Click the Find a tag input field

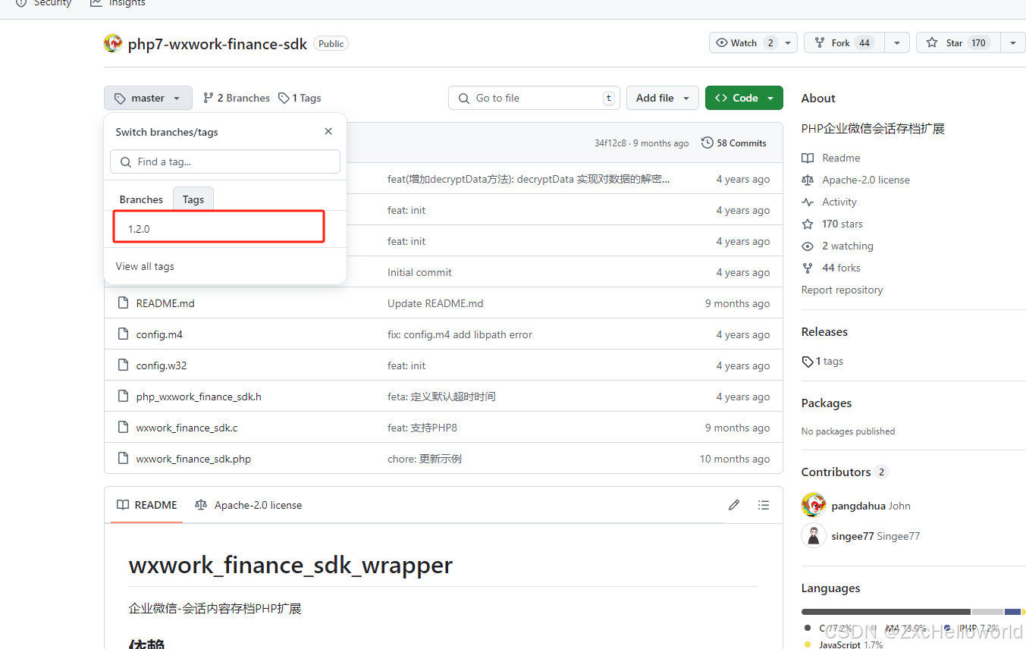pyautogui.click(x=225, y=161)
